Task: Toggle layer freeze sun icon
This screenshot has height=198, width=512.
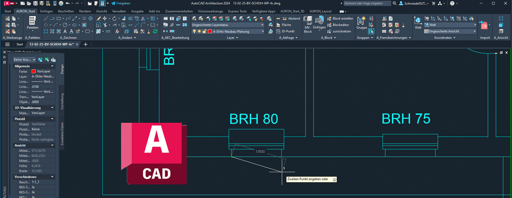Action: point(199,31)
